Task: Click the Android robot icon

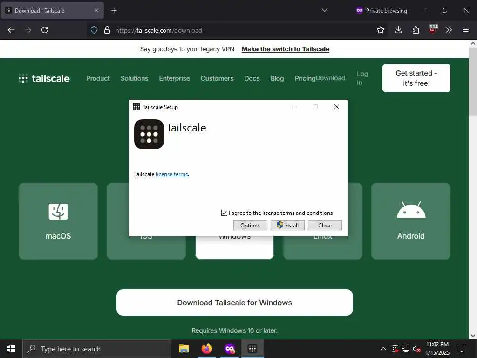Action: [411, 210]
